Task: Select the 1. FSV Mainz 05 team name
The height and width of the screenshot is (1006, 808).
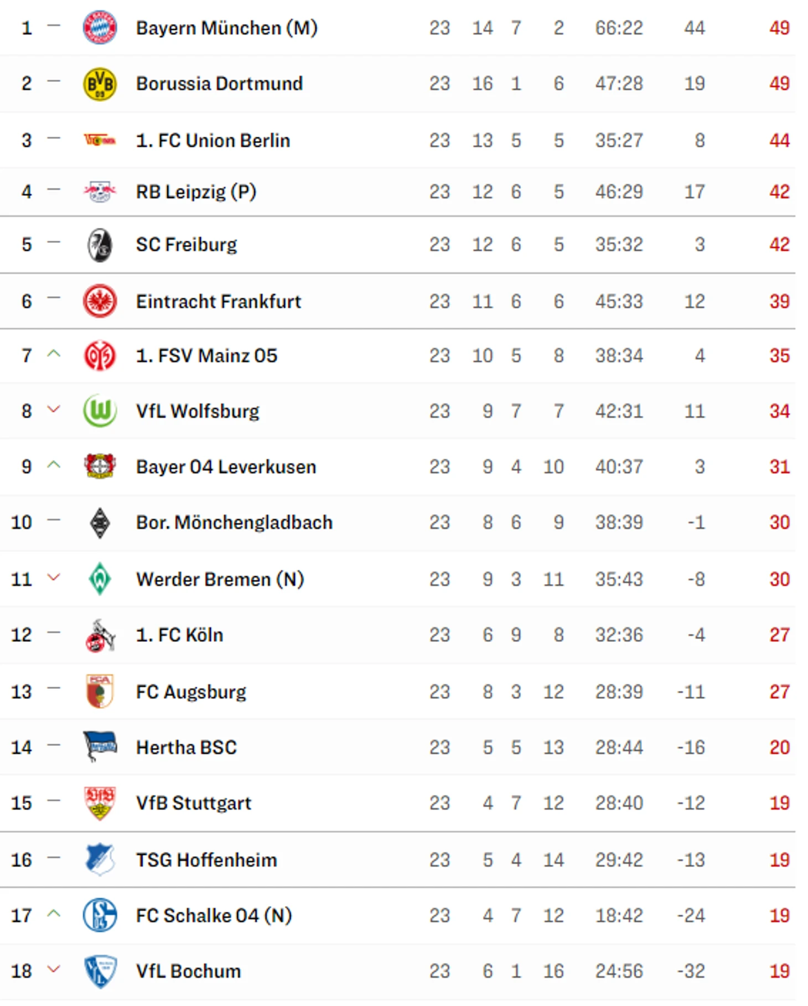Action: (206, 356)
